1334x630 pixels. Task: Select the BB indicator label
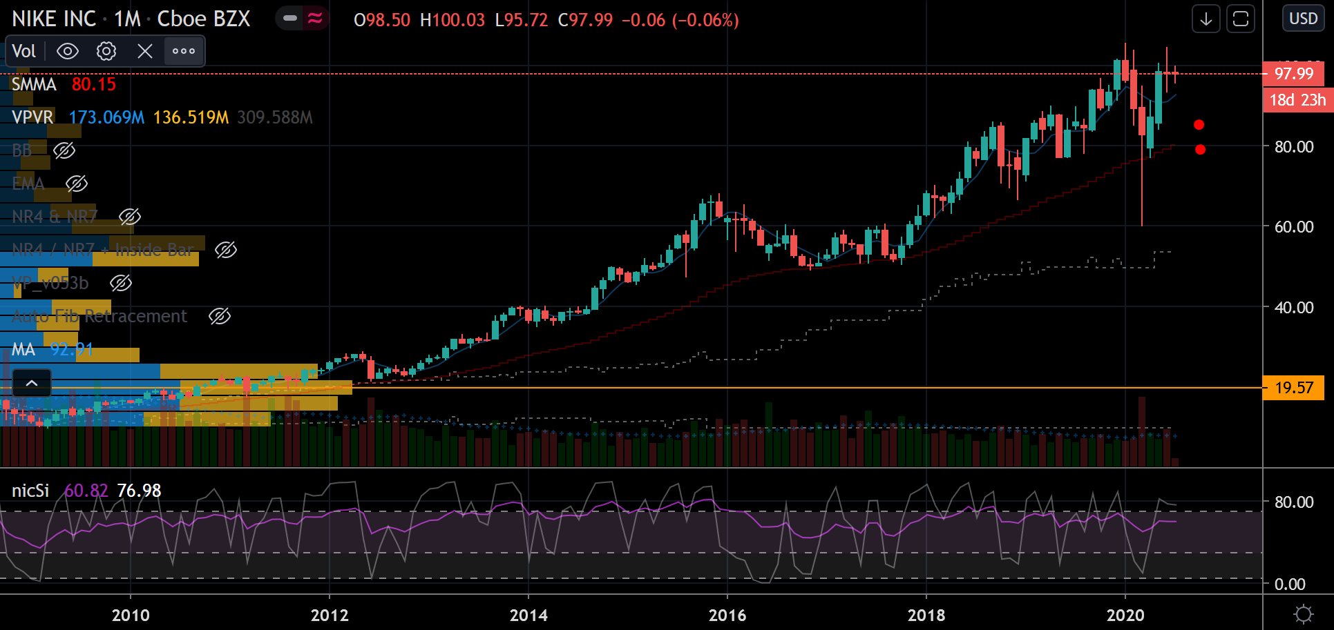point(22,150)
